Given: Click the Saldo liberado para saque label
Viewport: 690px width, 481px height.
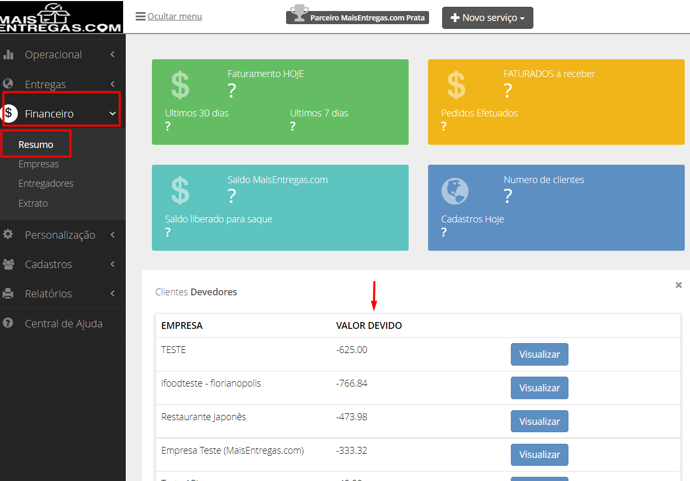Looking at the screenshot, I should point(218,219).
